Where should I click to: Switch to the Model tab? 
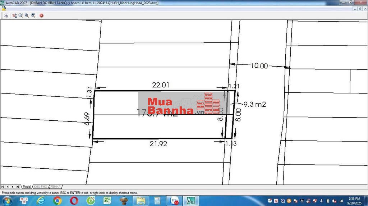pos(27,187)
